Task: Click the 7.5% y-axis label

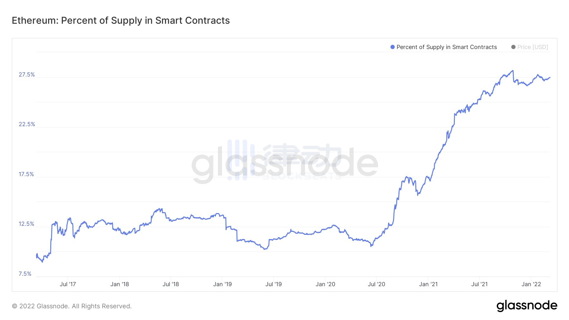Action: (25, 274)
